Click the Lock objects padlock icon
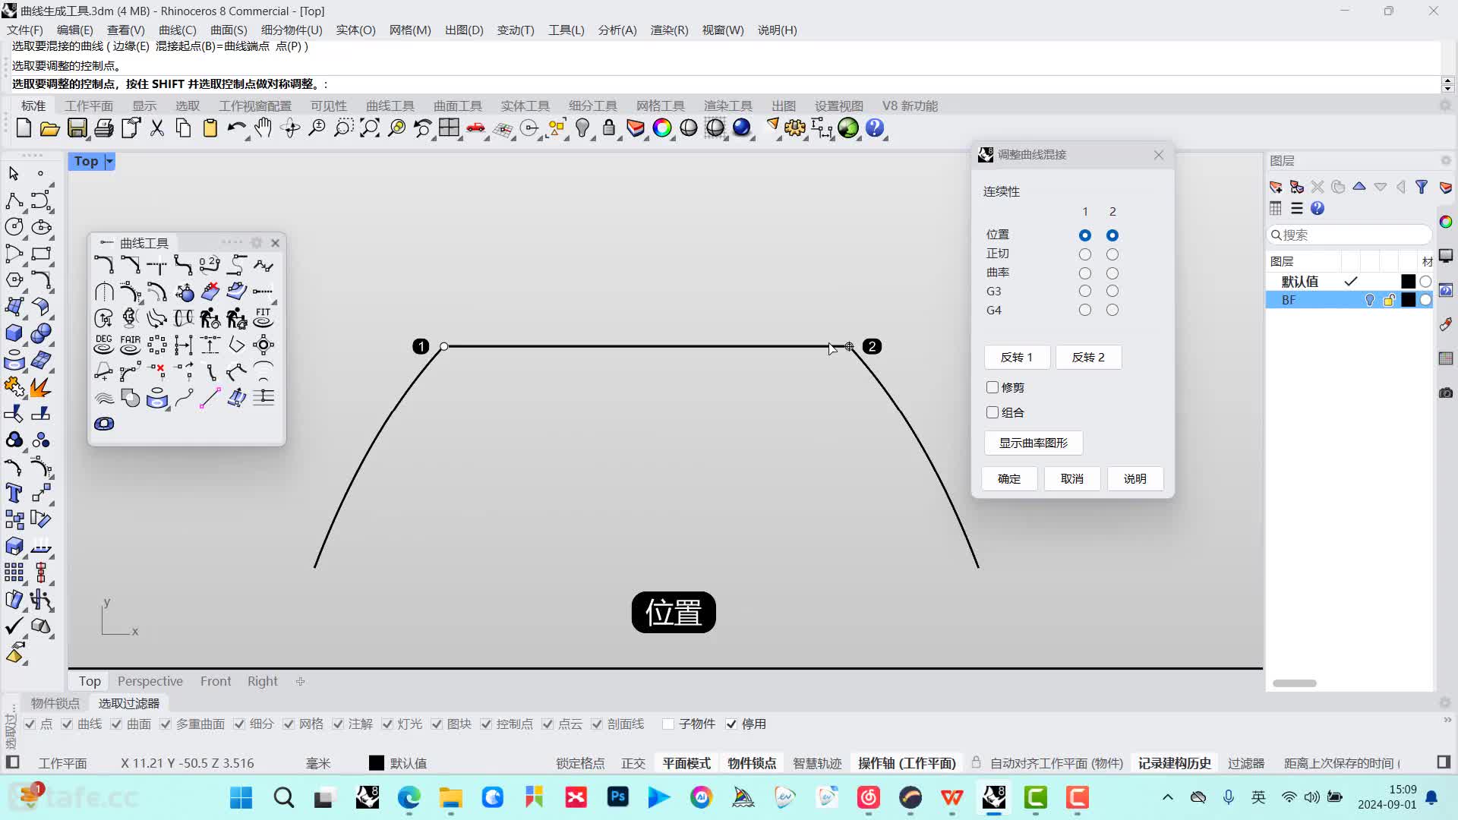 pos(609,128)
